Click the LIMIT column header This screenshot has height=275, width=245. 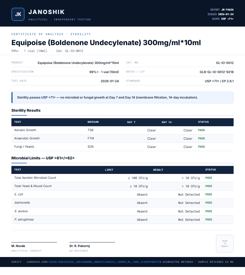point(109,170)
